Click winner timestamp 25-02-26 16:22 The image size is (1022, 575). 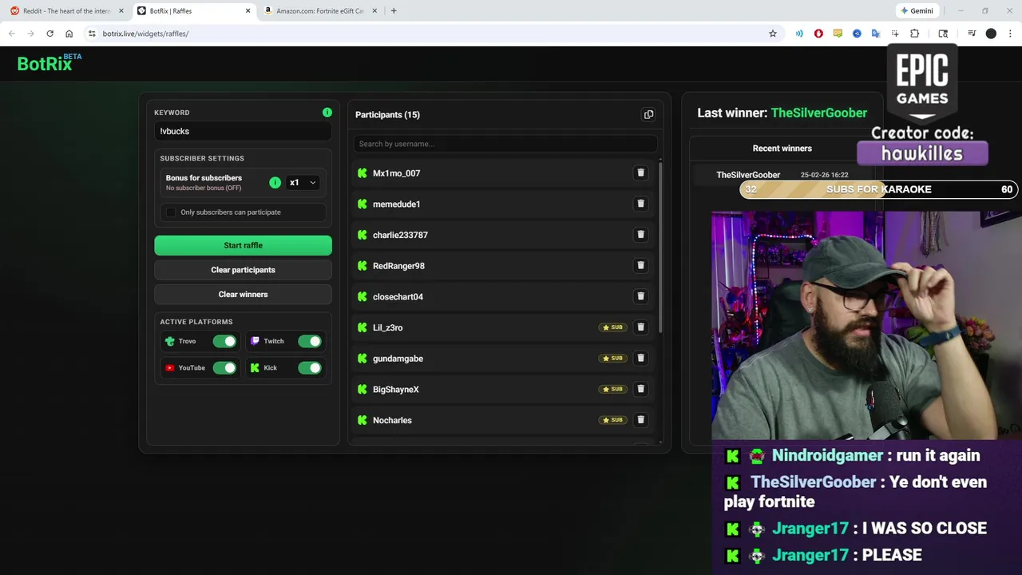tap(824, 175)
